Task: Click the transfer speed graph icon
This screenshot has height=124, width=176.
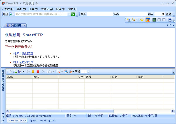Action: tap(154, 20)
